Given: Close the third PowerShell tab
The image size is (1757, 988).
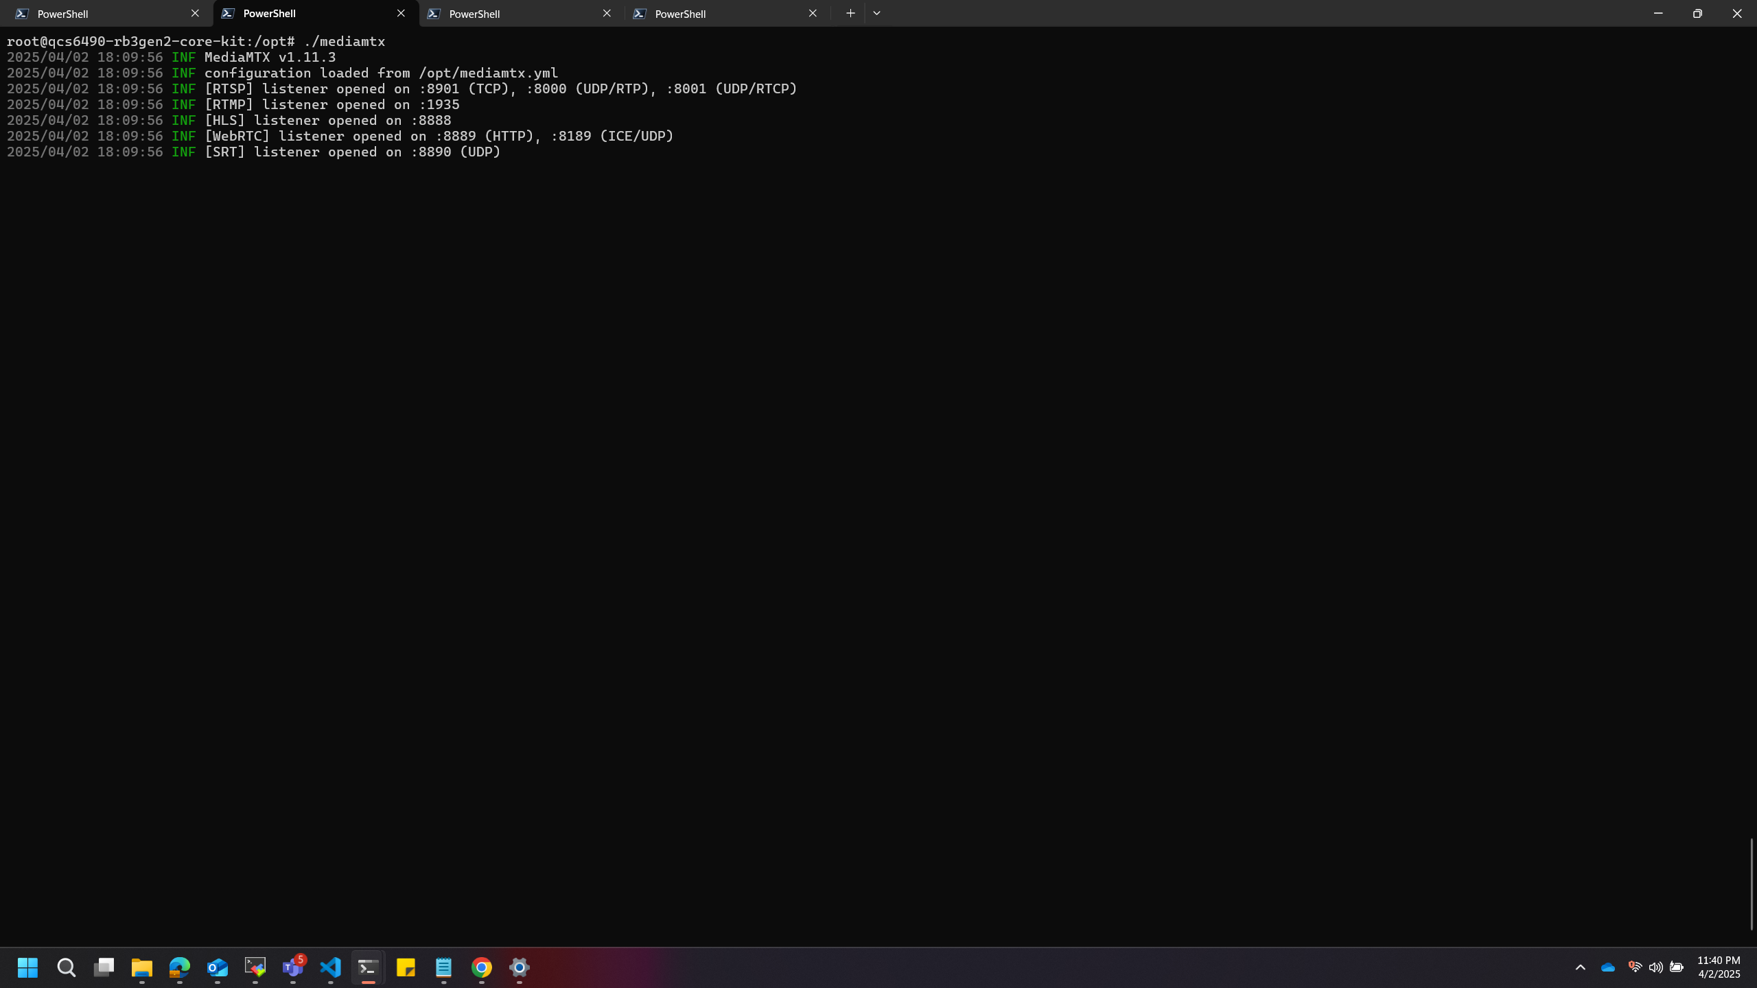Looking at the screenshot, I should point(607,13).
